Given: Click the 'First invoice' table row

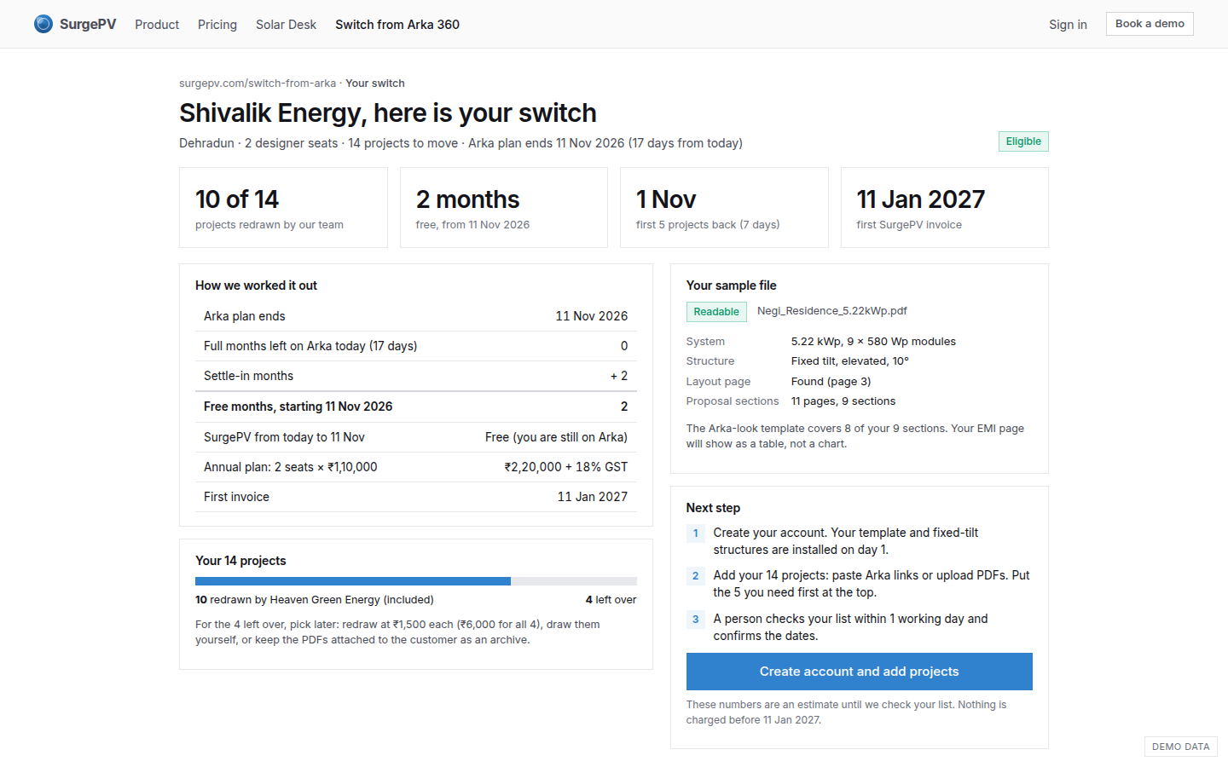Looking at the screenshot, I should point(416,497).
